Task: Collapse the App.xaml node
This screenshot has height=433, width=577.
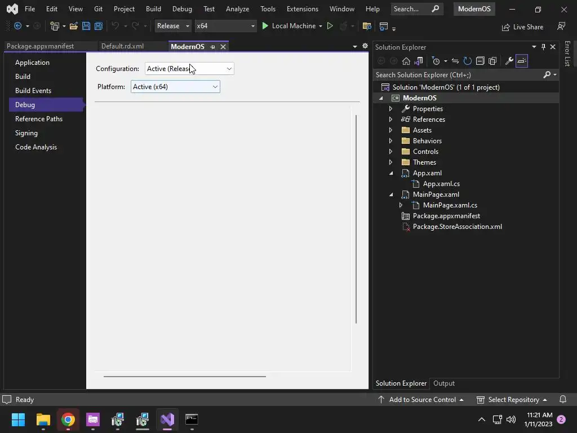Action: tap(391, 173)
